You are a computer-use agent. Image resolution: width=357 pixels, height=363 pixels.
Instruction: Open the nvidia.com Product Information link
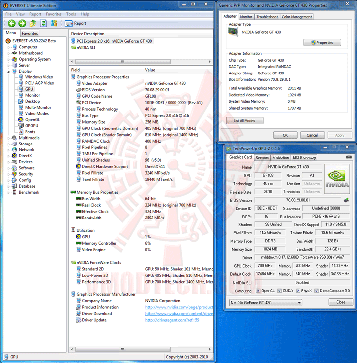coord(178,307)
